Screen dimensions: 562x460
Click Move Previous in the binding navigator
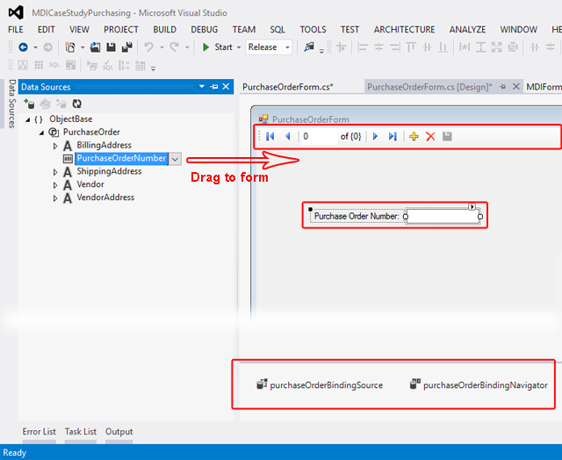coord(287,136)
